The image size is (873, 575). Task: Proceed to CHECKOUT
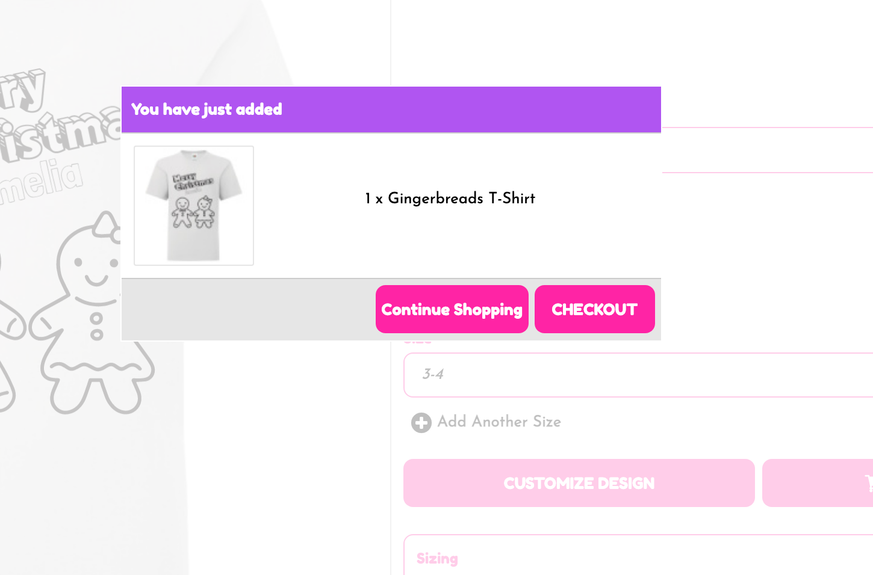[x=594, y=309]
